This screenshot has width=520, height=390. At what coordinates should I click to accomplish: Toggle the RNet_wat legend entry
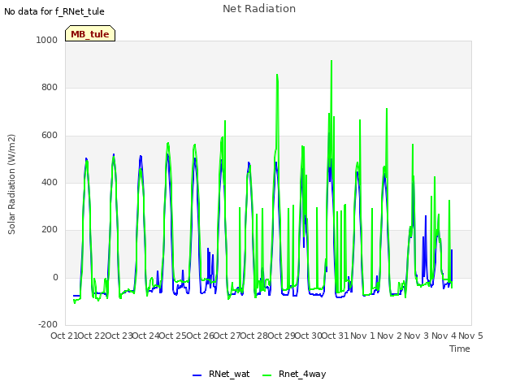221,375
